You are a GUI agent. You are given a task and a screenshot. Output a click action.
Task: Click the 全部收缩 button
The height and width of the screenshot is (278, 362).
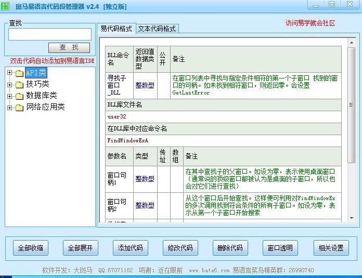pyautogui.click(x=31, y=248)
